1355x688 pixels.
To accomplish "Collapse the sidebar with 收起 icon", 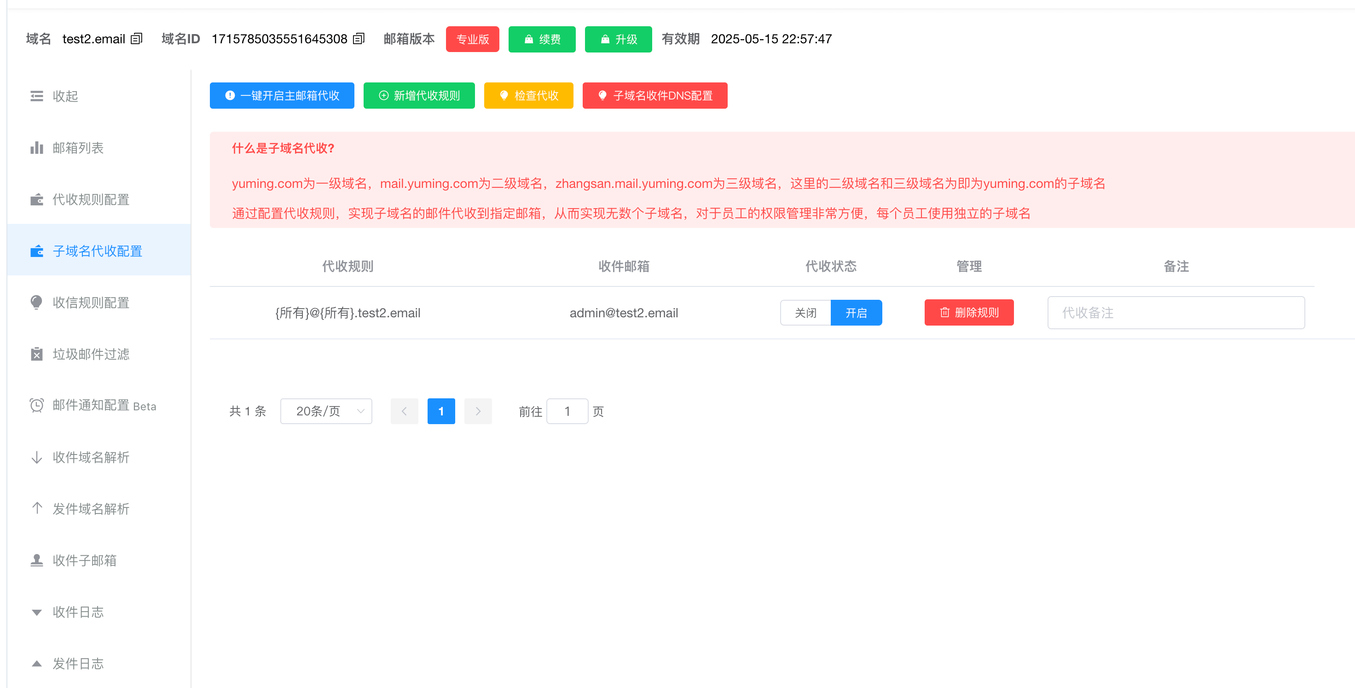I will coord(37,96).
